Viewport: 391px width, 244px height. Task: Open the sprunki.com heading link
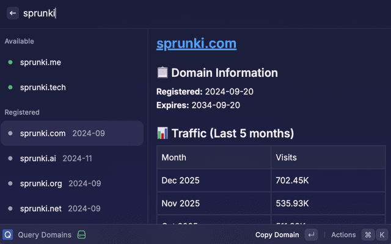point(196,44)
